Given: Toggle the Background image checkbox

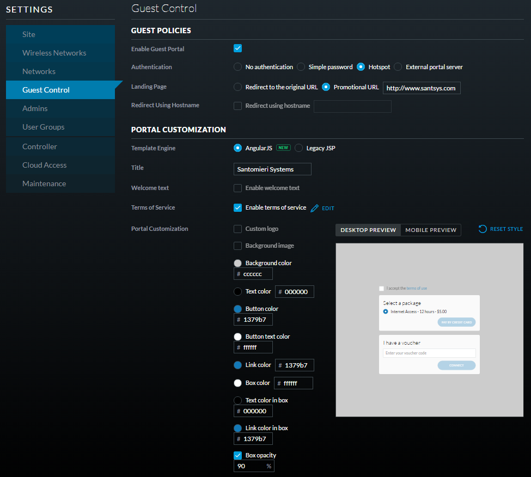Looking at the screenshot, I should 237,246.
